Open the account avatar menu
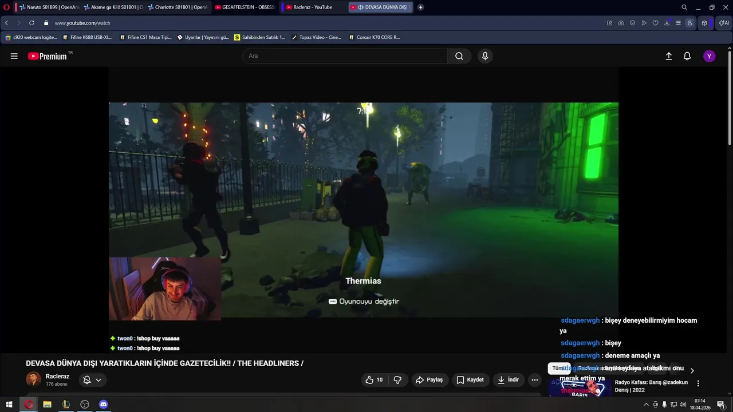 (x=710, y=56)
